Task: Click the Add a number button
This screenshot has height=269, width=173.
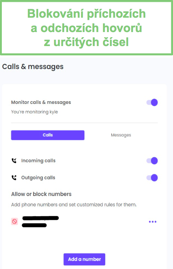Action: [x=84, y=259]
